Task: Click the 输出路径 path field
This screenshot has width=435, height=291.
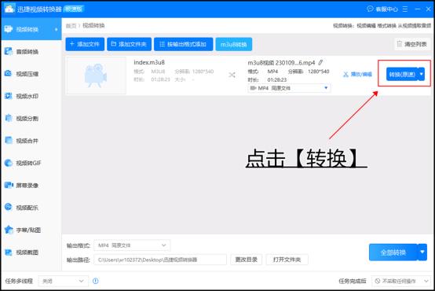Action: point(160,260)
